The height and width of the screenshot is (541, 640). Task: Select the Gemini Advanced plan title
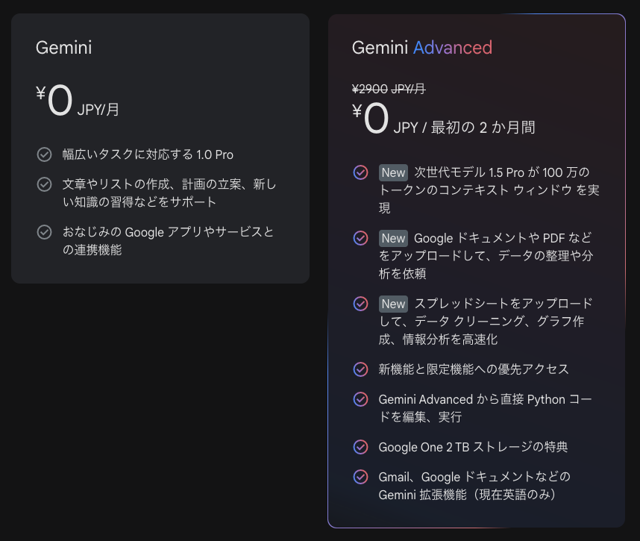tap(422, 48)
